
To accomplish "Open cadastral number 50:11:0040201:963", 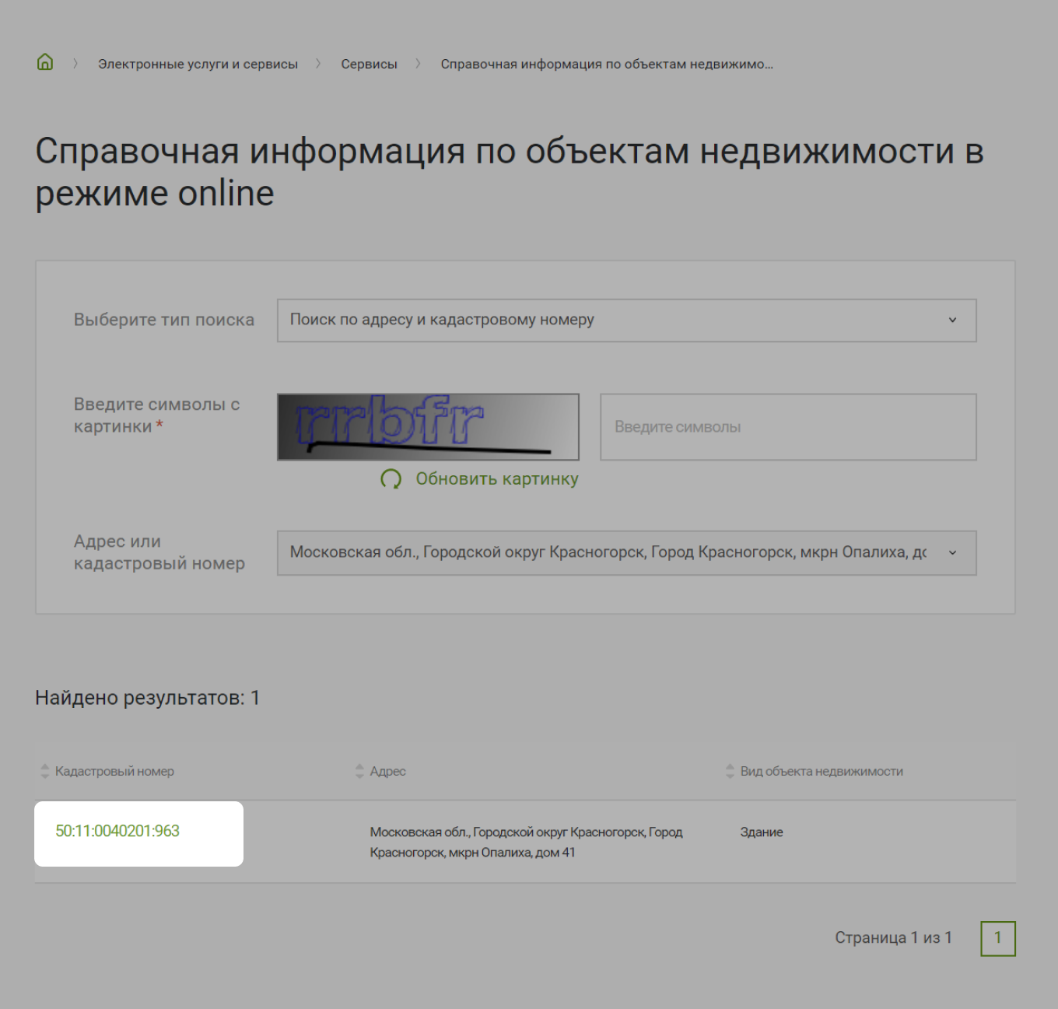I will (x=117, y=831).
